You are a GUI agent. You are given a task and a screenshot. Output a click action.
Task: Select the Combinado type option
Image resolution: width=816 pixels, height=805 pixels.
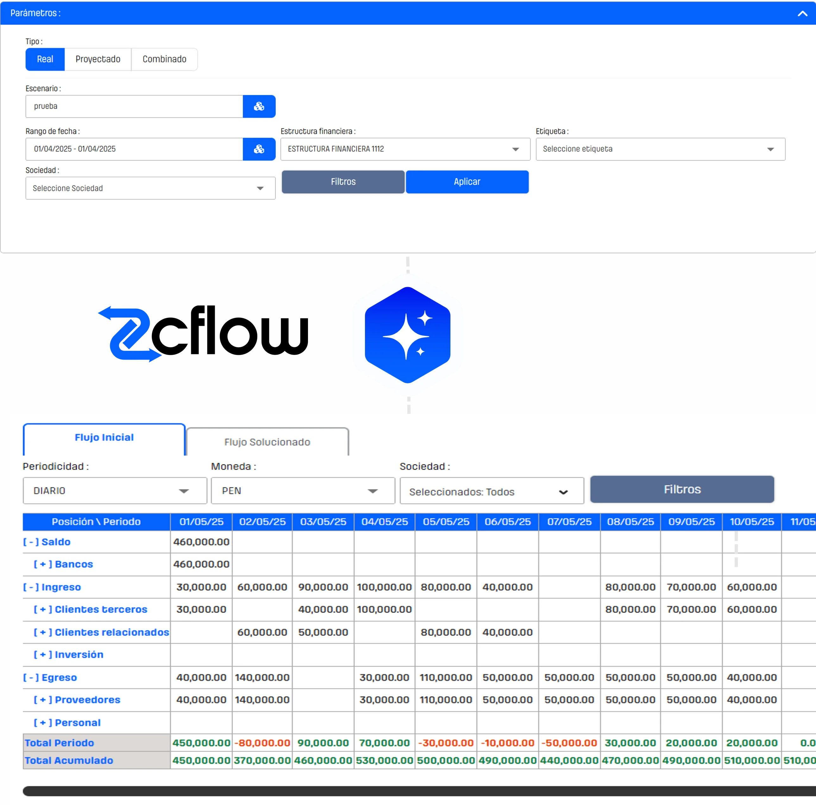pyautogui.click(x=164, y=59)
